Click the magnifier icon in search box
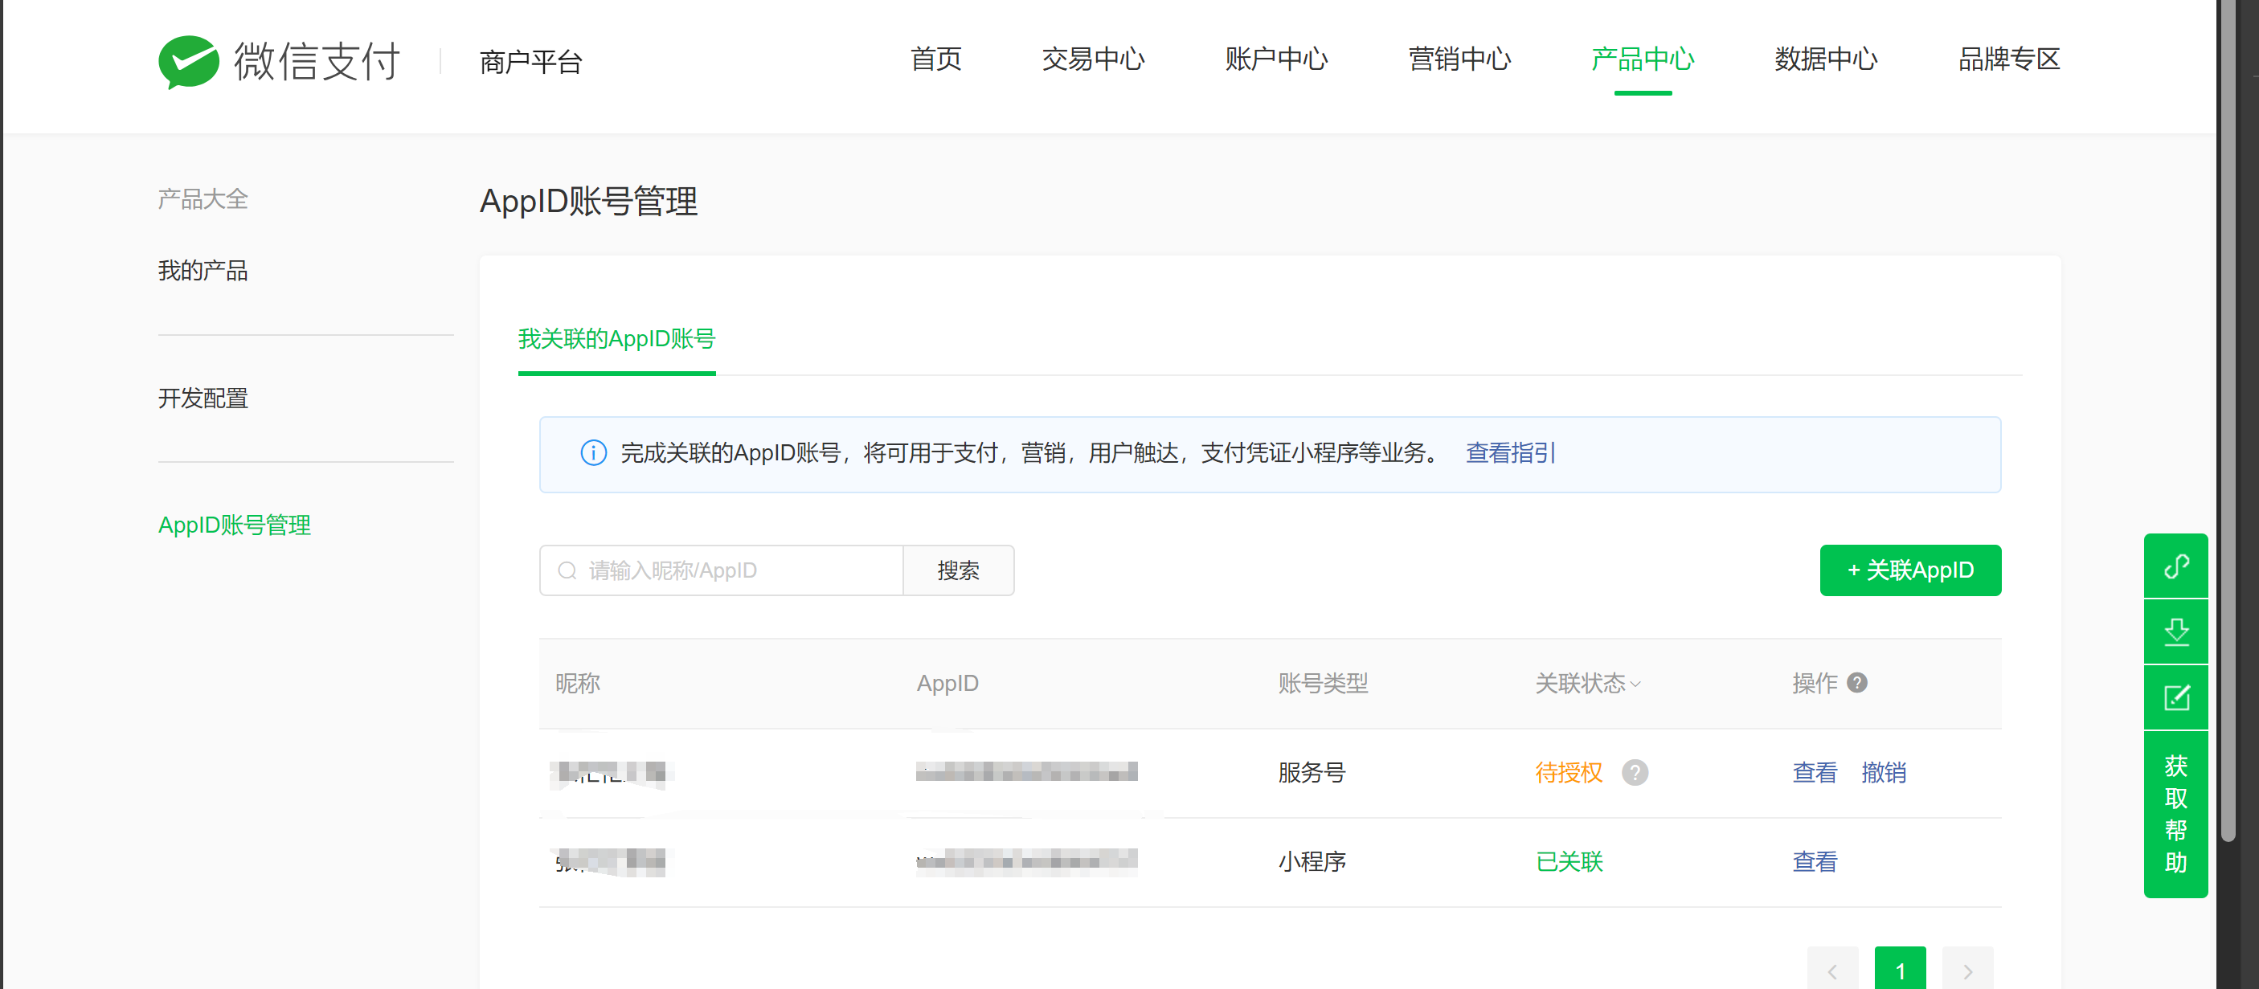This screenshot has width=2259, height=989. pos(567,570)
